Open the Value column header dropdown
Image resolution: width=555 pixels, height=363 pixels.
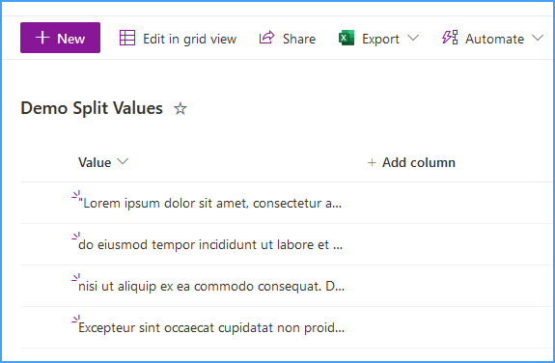[x=123, y=161]
